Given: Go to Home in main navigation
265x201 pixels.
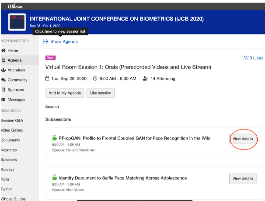Looking at the screenshot, I should [x=13, y=50].
